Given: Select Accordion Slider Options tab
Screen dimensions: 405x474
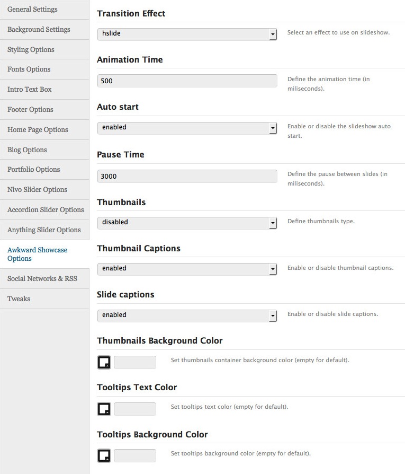Looking at the screenshot, I should [x=44, y=210].
